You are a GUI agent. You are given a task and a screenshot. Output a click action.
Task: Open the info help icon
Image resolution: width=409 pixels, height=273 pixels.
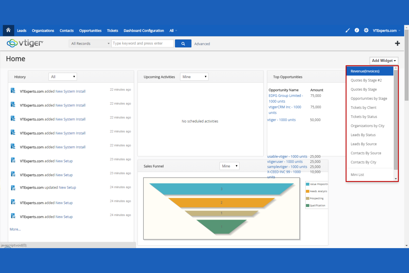357,30
